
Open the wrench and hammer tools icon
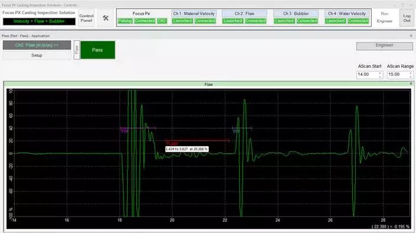[x=106, y=18]
